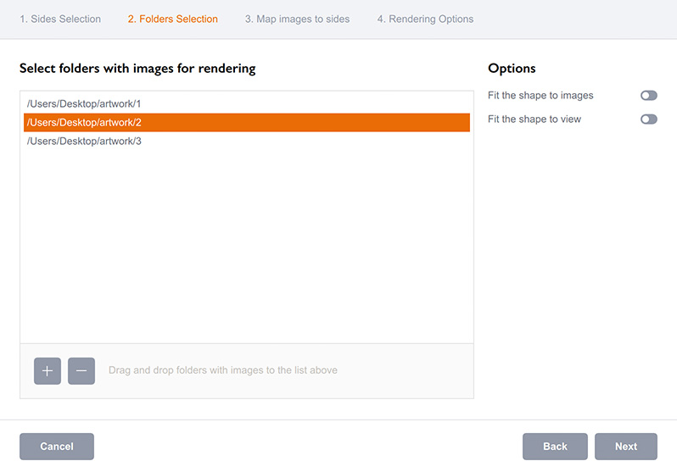Choose the /Users/Desktop/artwork/3 folder in the list
Screen dimensions: 677x472
coord(84,141)
